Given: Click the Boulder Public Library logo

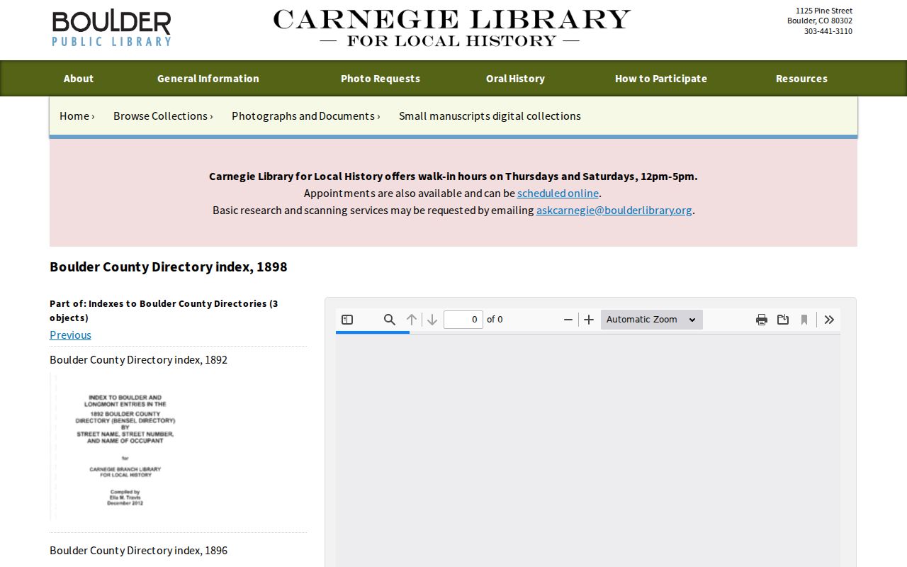Looking at the screenshot, I should tap(112, 28).
